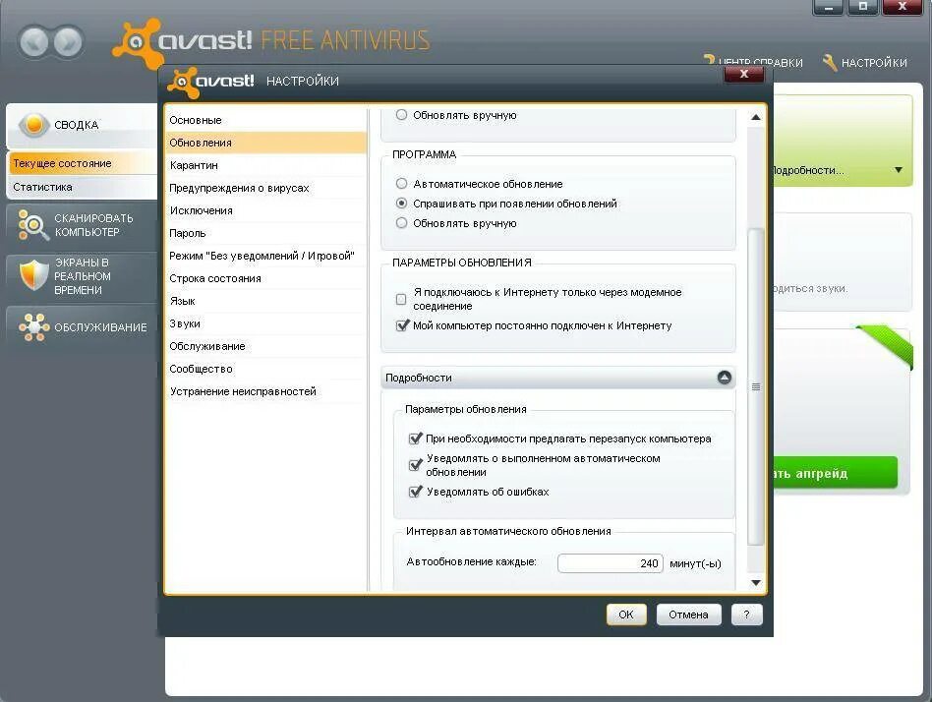Open Язык settings category
The height and width of the screenshot is (702, 932).
coord(265,301)
